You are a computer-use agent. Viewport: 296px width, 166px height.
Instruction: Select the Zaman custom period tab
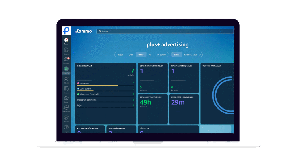pyautogui.click(x=161, y=55)
